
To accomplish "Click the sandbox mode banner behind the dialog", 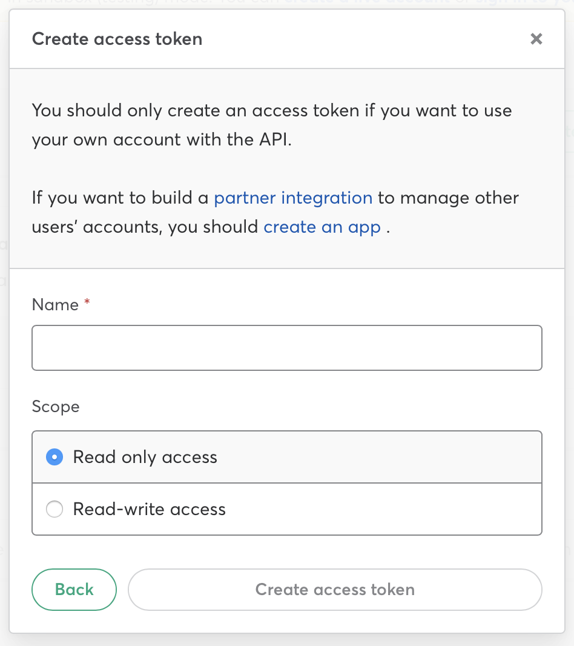I will click(x=287, y=4).
